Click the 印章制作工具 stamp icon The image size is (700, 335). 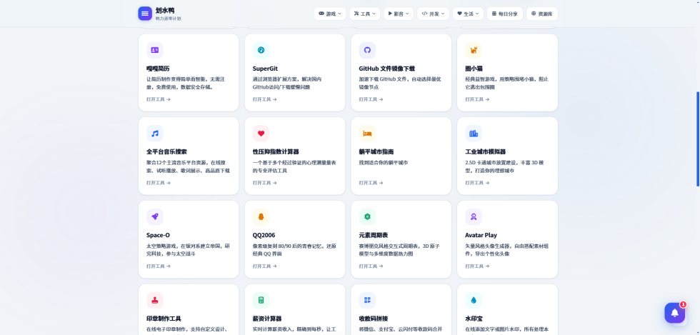(155, 300)
